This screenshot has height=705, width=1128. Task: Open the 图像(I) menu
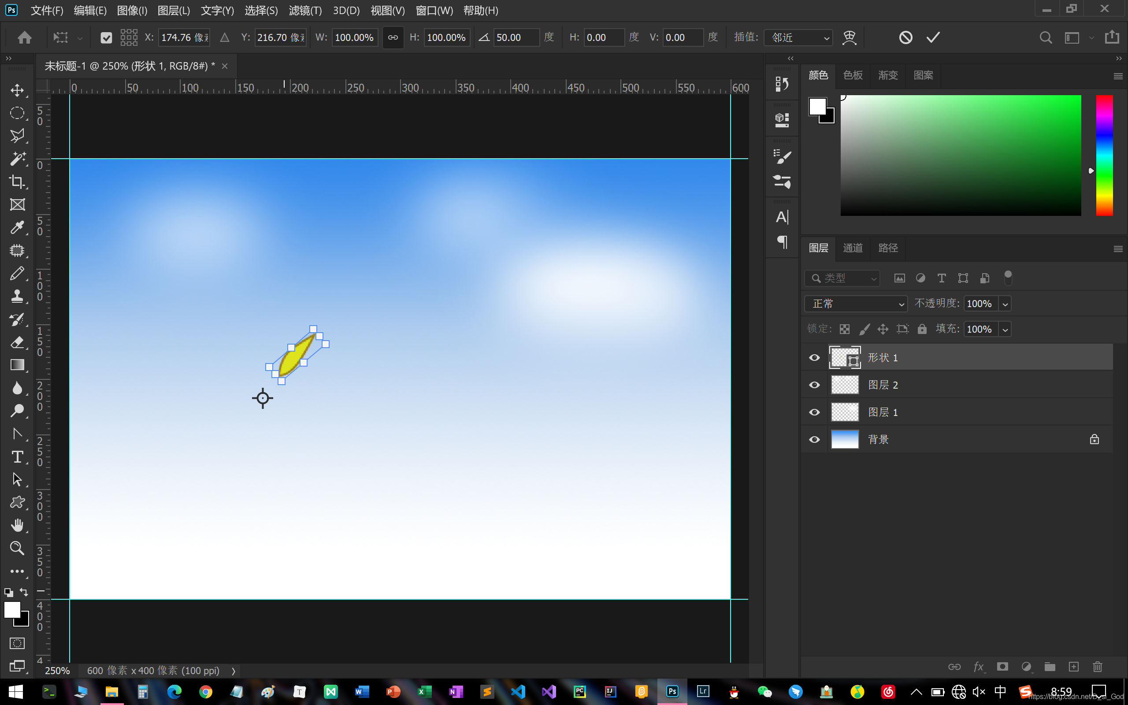(132, 10)
